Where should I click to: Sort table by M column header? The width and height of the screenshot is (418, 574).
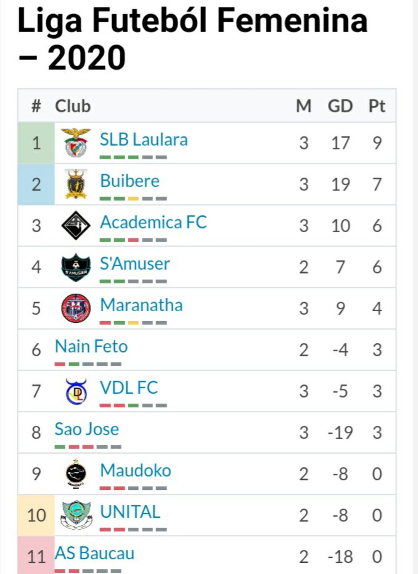tap(303, 106)
